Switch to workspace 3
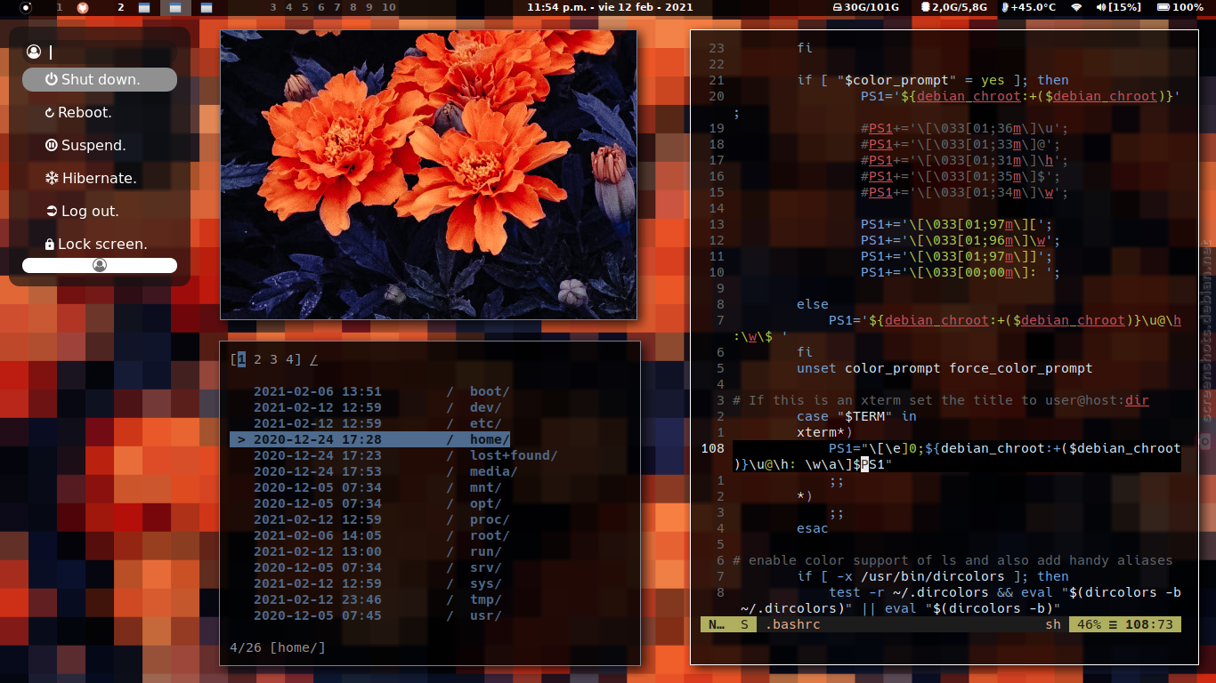The height and width of the screenshot is (683, 1216). pyautogui.click(x=273, y=7)
